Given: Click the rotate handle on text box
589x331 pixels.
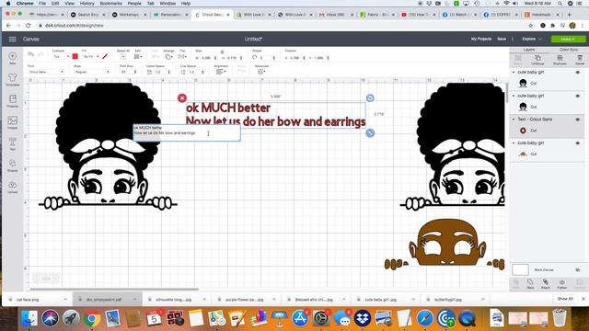Looking at the screenshot, I should tap(370, 98).
